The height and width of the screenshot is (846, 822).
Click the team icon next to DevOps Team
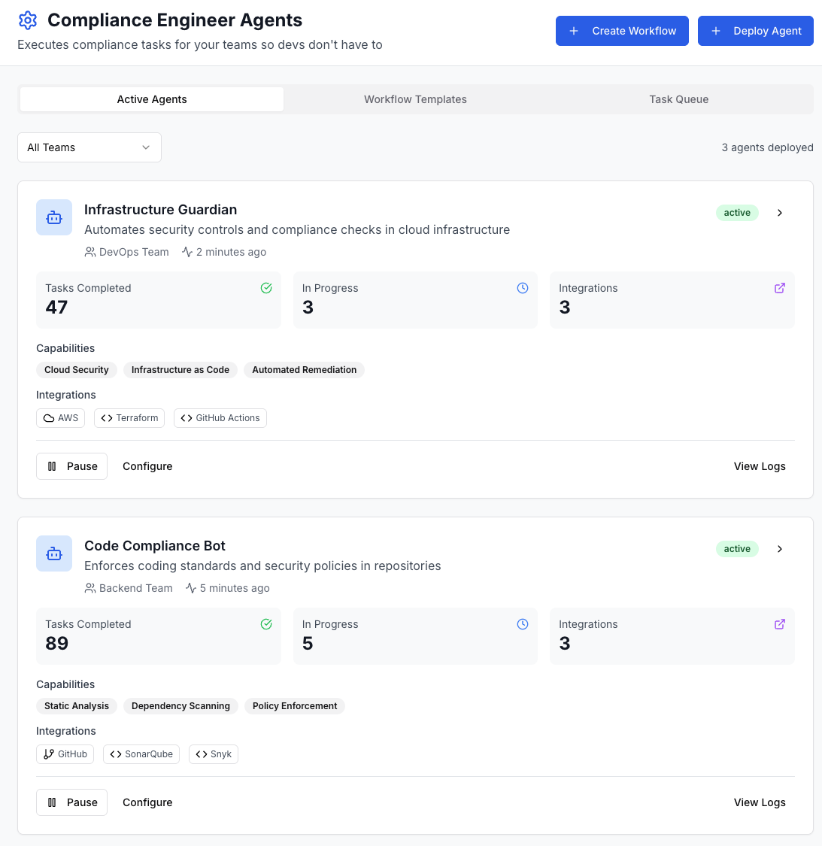click(90, 252)
